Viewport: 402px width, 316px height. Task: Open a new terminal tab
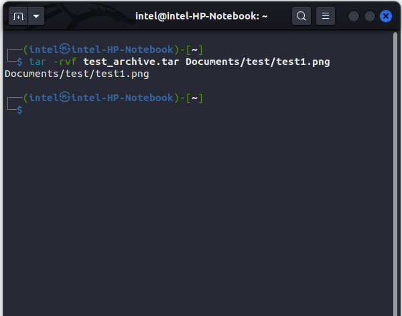click(x=18, y=16)
